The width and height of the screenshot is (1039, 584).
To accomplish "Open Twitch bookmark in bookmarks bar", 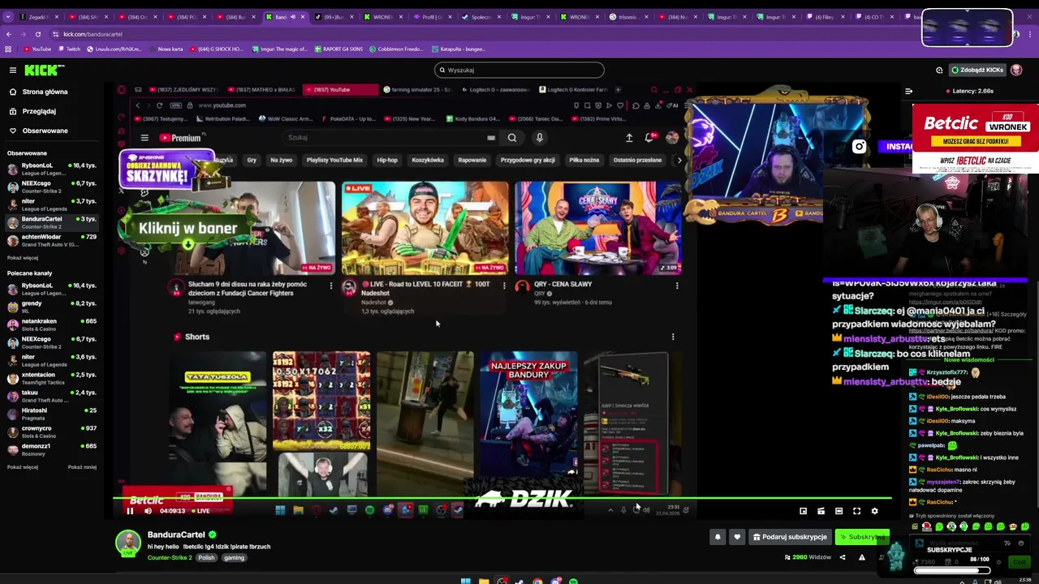I will [68, 49].
